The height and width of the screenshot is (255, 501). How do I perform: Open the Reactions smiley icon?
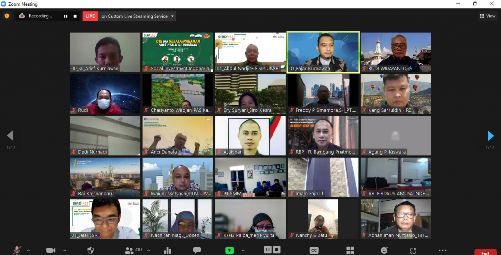[x=384, y=250]
